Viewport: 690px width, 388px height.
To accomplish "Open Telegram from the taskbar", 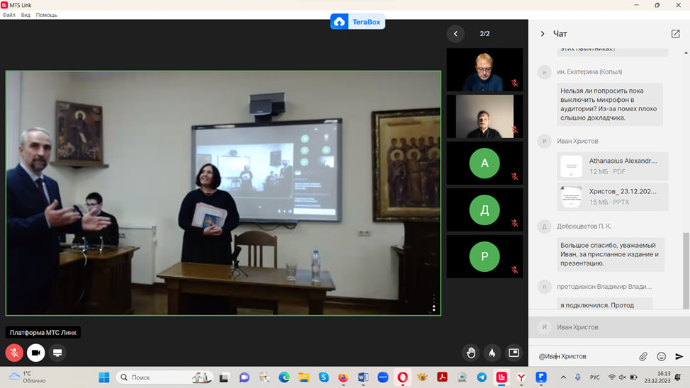I will click(482, 377).
